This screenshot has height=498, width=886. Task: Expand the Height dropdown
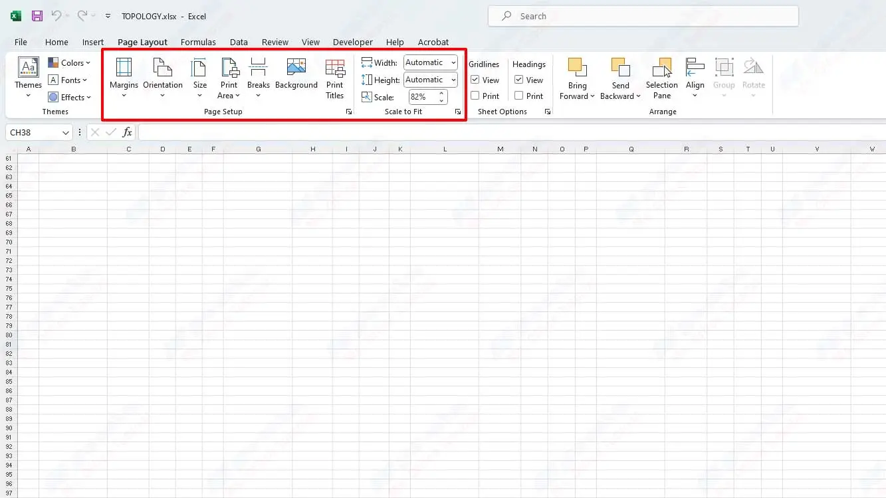pos(453,80)
